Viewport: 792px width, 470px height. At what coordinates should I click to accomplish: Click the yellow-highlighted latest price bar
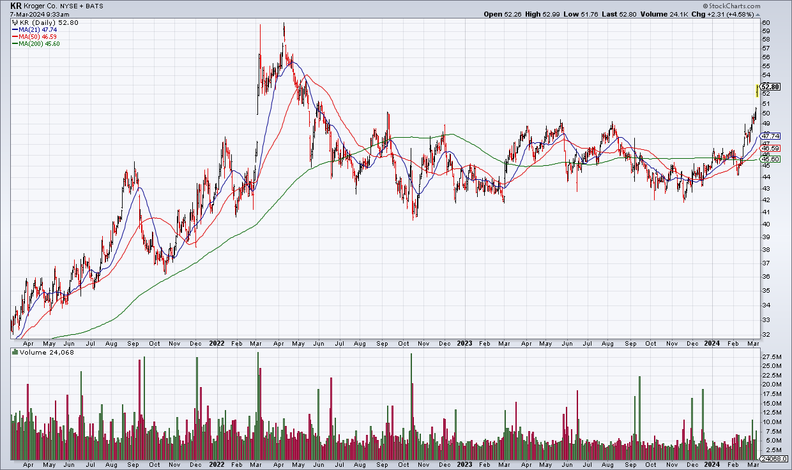758,91
